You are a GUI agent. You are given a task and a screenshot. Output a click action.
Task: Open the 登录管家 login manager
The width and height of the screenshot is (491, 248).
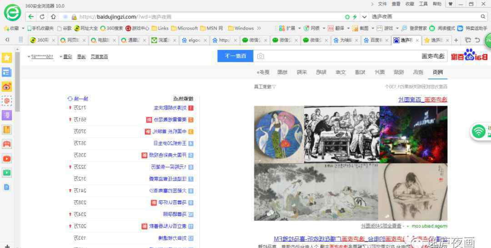[414, 29]
